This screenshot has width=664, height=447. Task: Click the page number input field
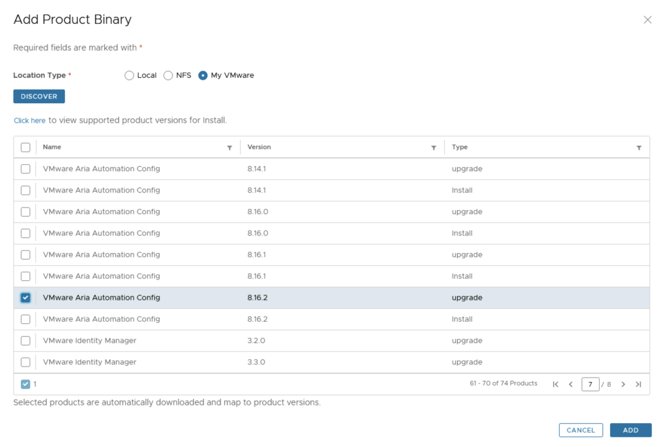coord(590,384)
